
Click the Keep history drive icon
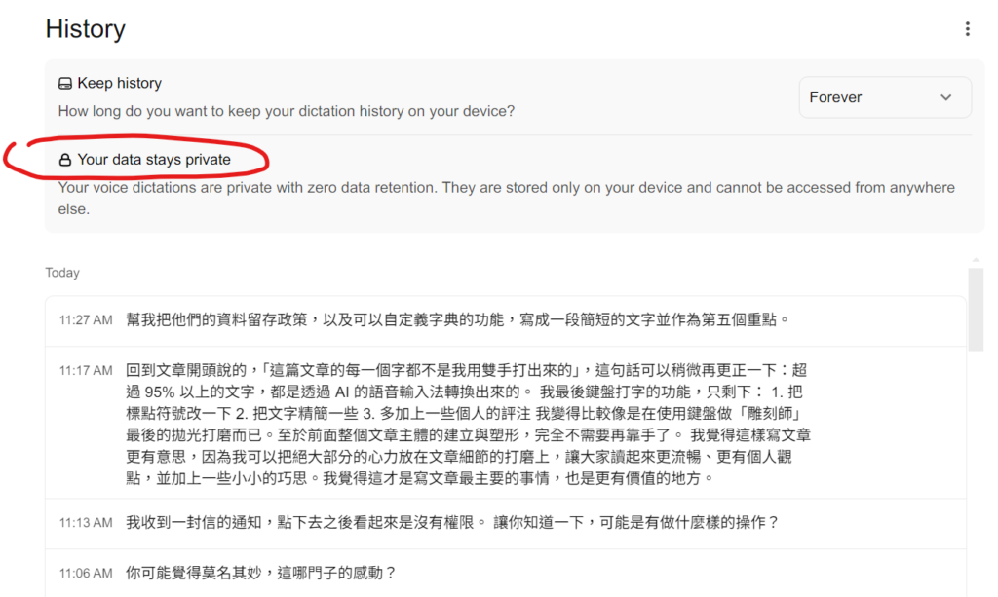65,84
